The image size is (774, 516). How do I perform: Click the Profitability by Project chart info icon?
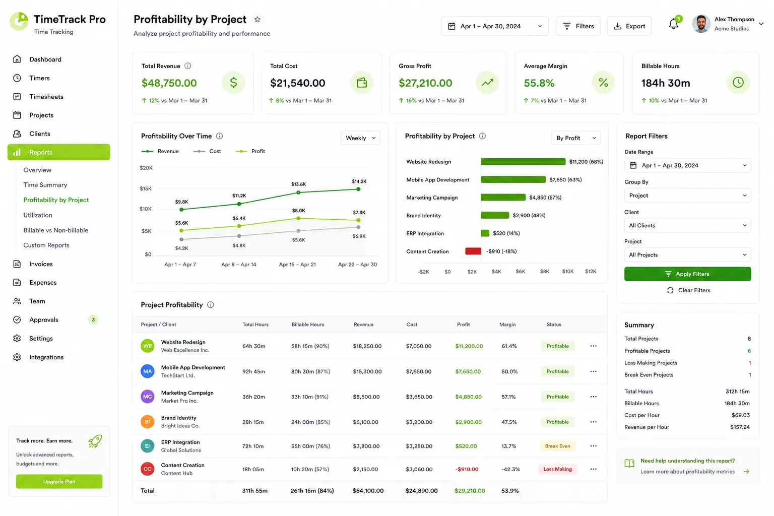(x=482, y=136)
